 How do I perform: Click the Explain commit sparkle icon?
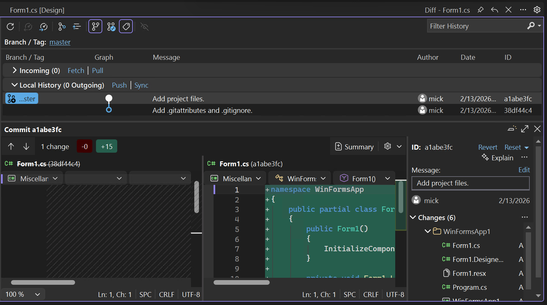click(x=485, y=158)
